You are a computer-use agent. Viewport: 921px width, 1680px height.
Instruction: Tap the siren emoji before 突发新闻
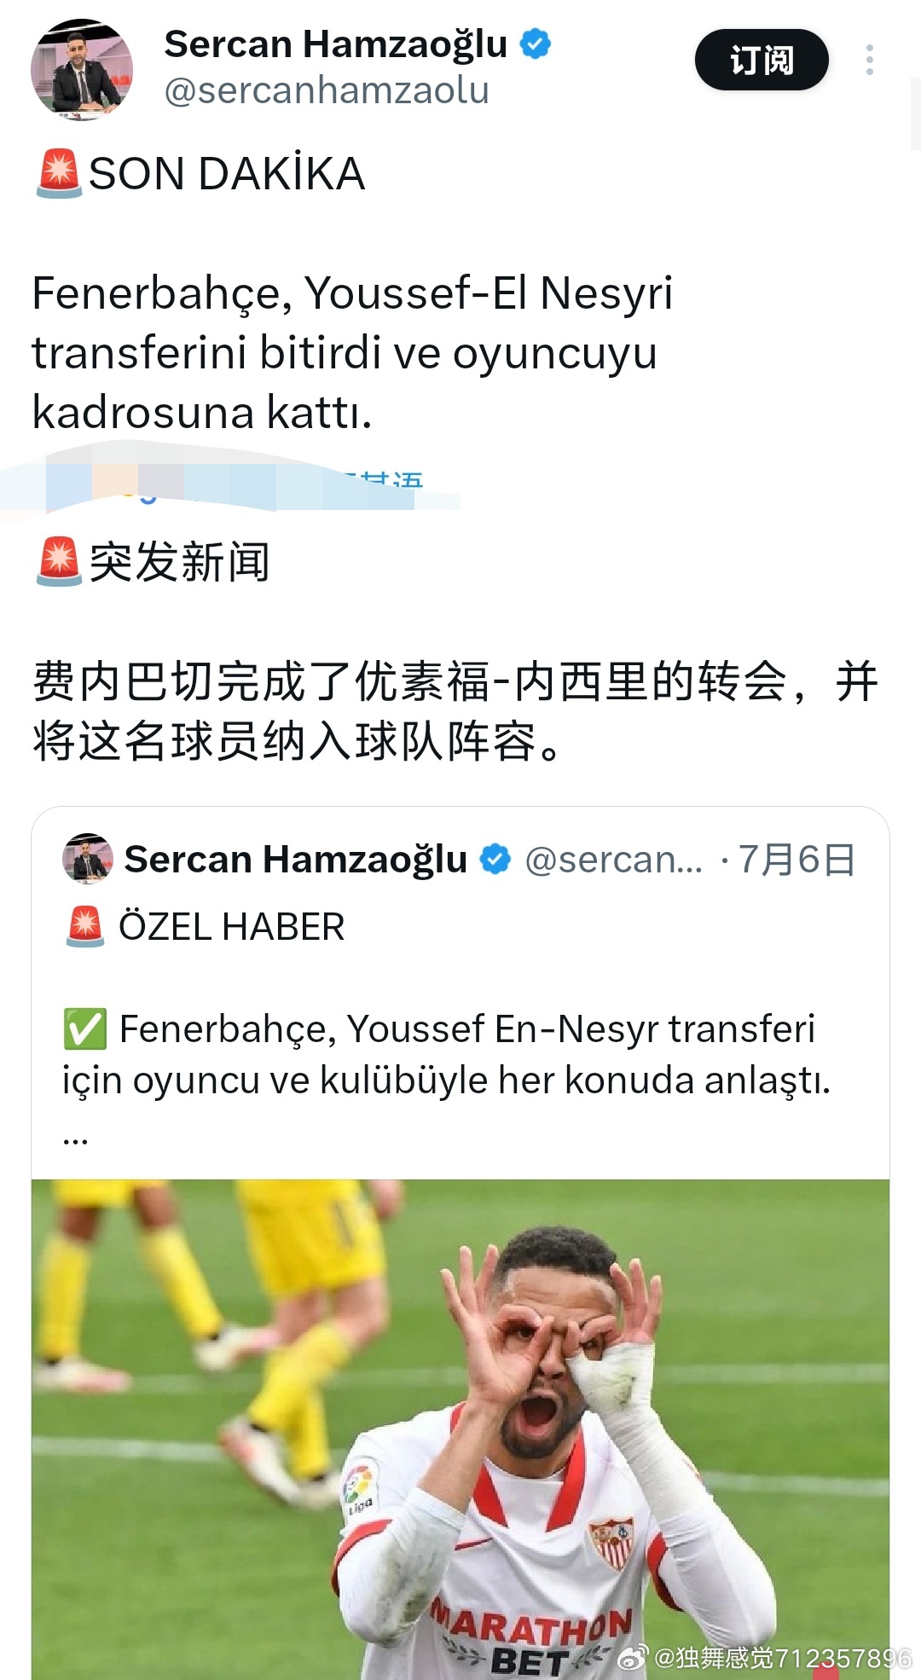[x=59, y=562]
